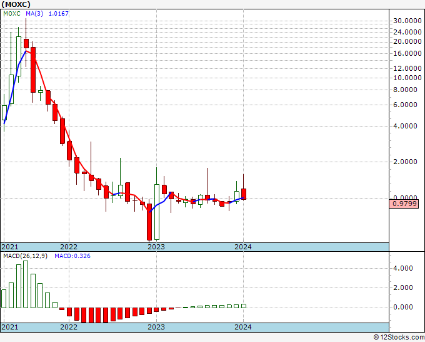Click the MA(3) indicator label
The image size is (425, 342).
(34, 14)
